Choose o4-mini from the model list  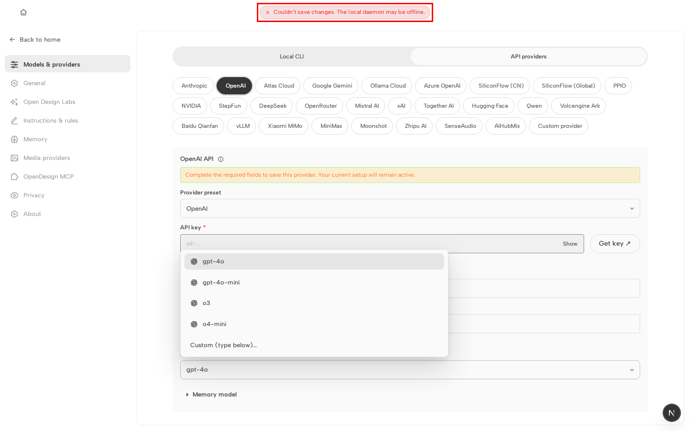click(314, 324)
